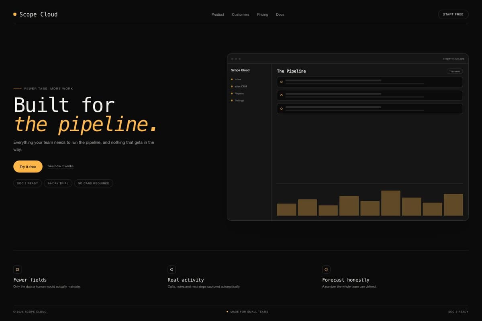Click the NO CARD REQUIRED pill
The image size is (482, 321).
coord(94,183)
